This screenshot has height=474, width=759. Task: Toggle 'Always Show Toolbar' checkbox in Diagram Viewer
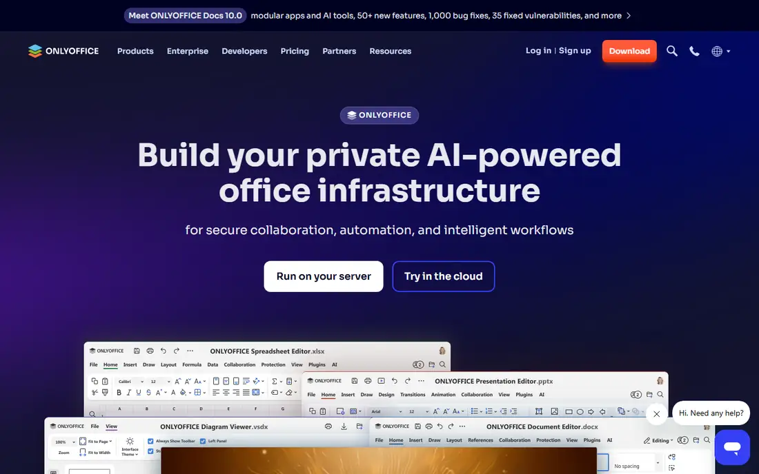[150, 441]
